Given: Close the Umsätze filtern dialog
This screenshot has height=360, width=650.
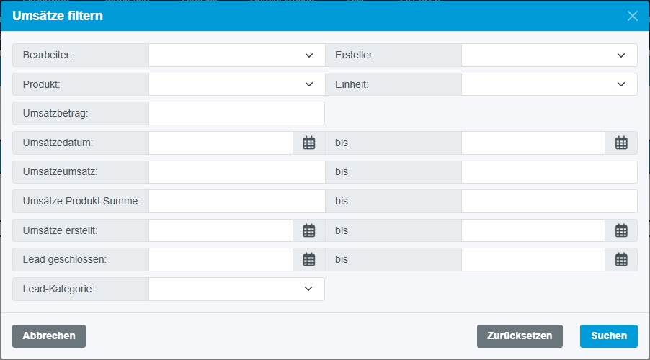Looking at the screenshot, I should click(x=633, y=16).
